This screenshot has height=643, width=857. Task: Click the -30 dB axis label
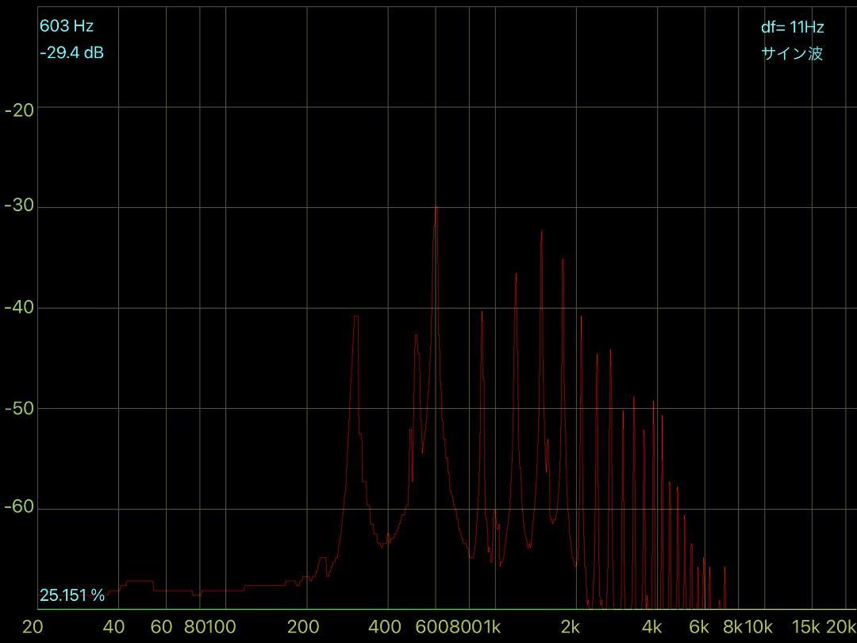point(19,206)
